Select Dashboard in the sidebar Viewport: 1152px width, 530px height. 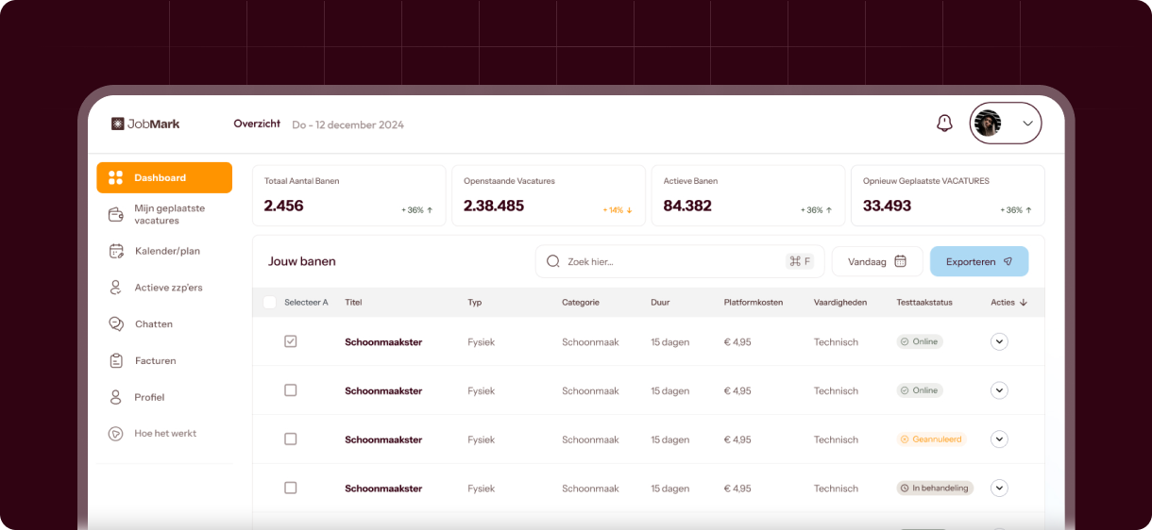pos(164,178)
